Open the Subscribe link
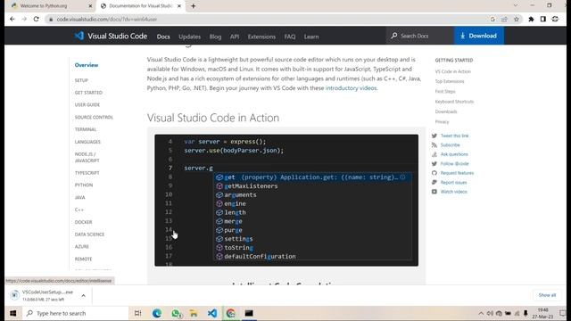The width and height of the screenshot is (571, 321). pyautogui.click(x=450, y=144)
